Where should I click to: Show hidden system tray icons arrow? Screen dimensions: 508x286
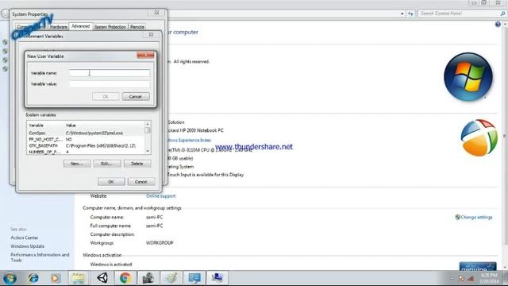click(x=452, y=279)
